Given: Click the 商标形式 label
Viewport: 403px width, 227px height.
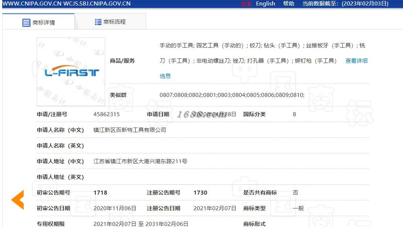Looking at the screenshot, I should tap(255, 224).
